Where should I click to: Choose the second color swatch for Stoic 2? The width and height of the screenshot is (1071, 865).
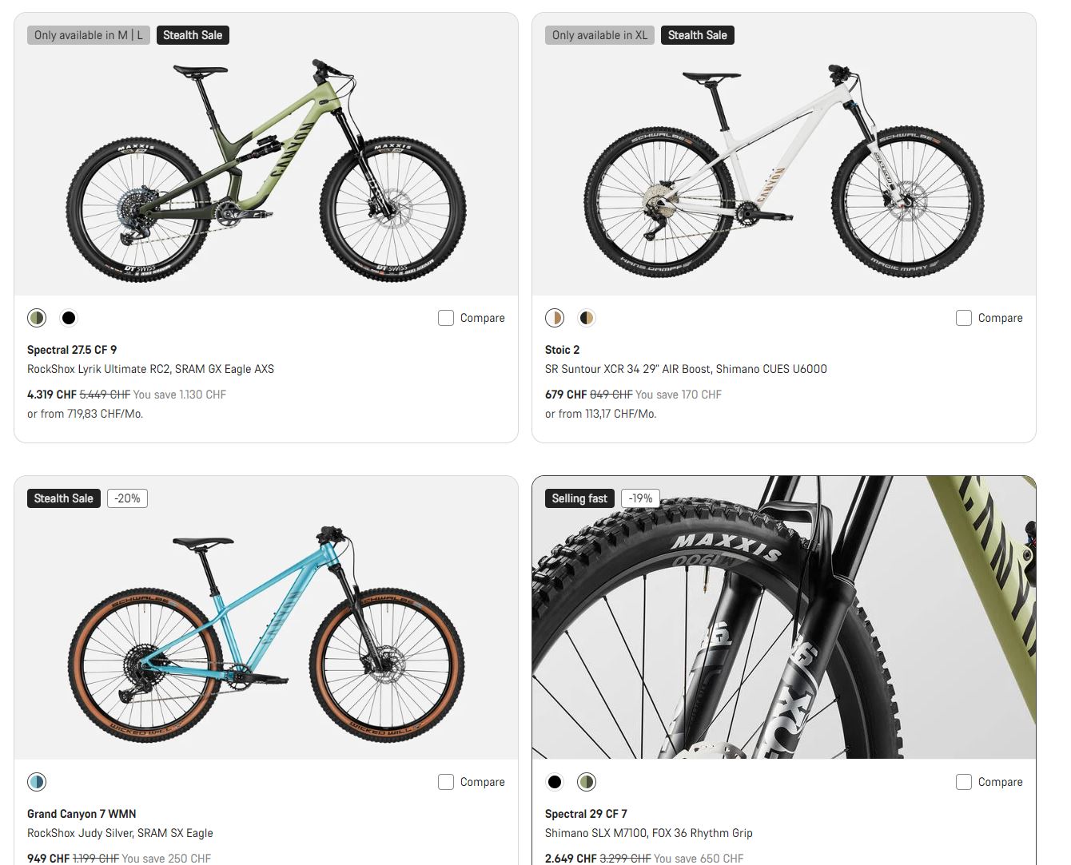(587, 318)
